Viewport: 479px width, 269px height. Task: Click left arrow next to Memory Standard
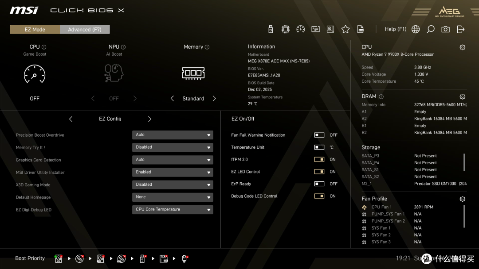pos(172,98)
